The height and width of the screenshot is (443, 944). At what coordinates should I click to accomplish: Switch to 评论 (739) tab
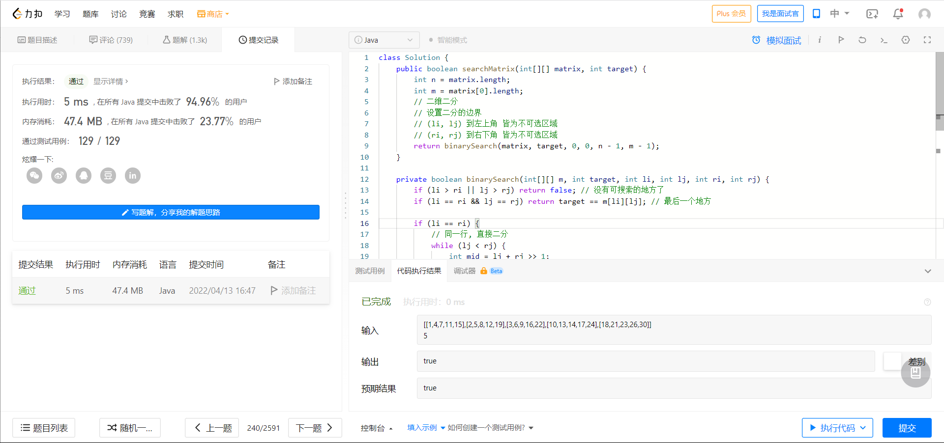(x=111, y=40)
